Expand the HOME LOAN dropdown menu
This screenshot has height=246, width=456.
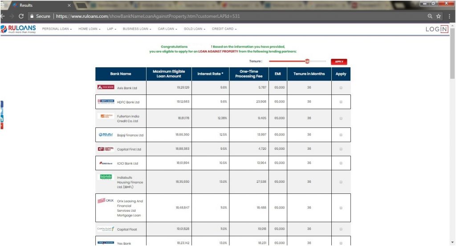point(89,29)
